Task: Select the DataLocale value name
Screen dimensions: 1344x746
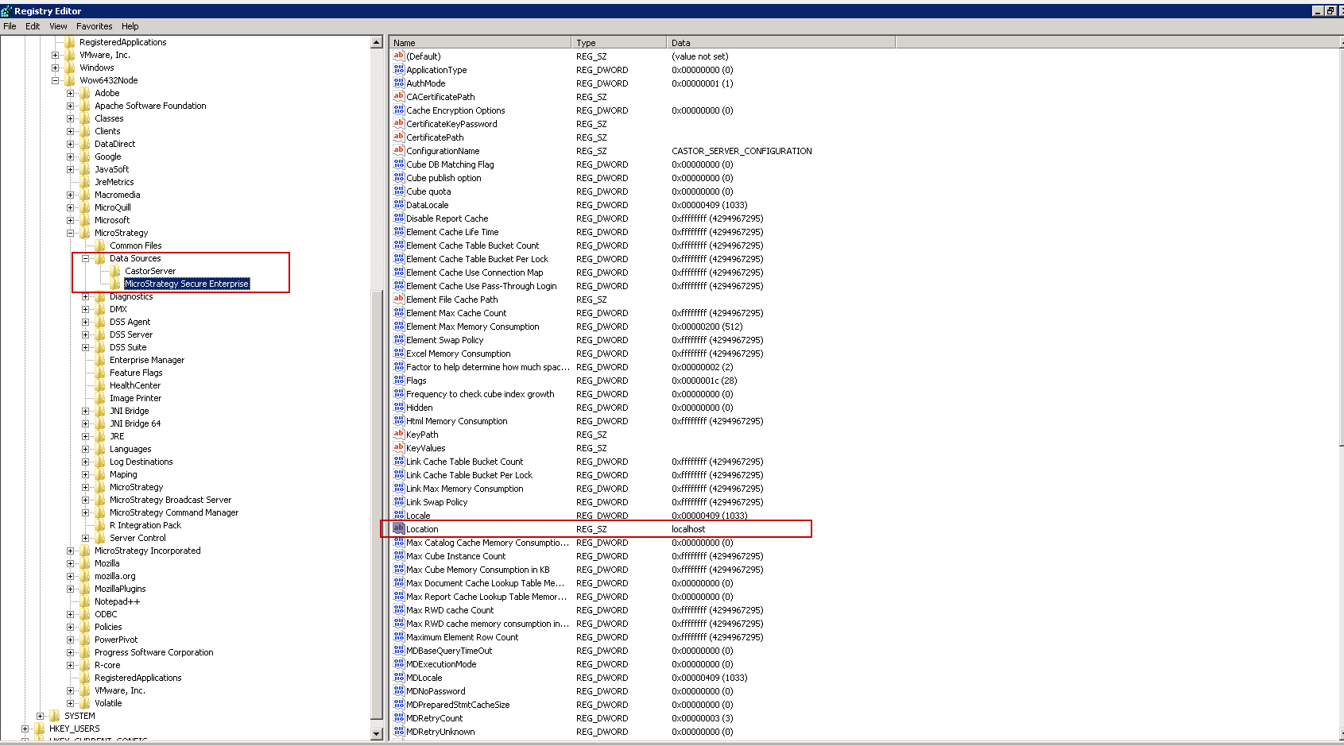Action: click(428, 204)
